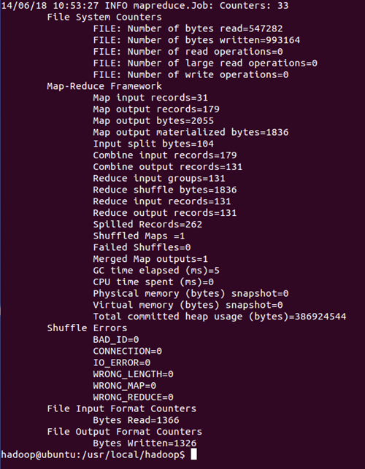
Task: Click the "Shuffle Errors" section heading
Action: 87,327
